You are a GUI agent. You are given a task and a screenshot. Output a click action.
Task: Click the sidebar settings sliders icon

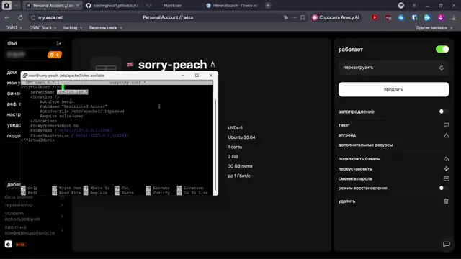[x=59, y=43]
